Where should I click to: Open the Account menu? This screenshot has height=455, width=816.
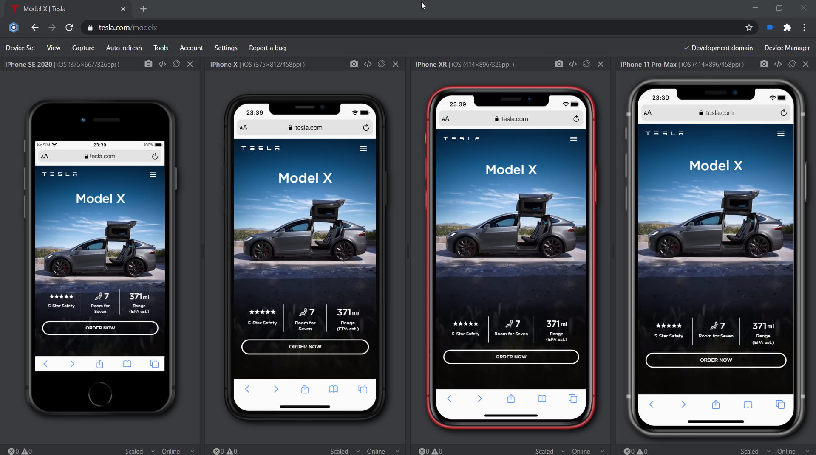pyautogui.click(x=191, y=48)
